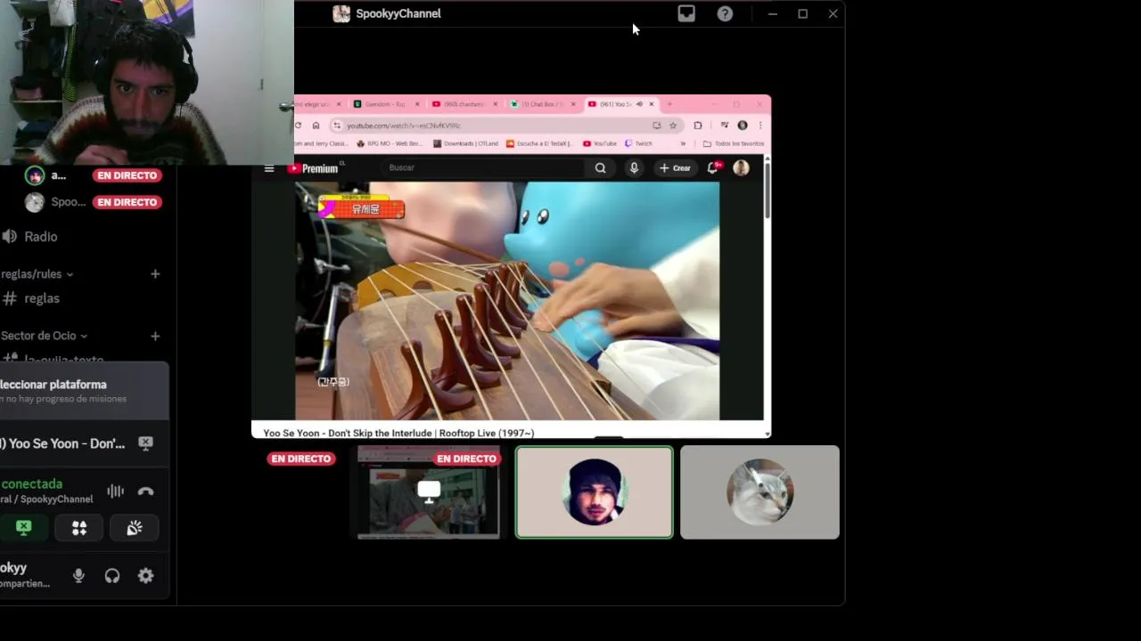
Task: Click the YouTube video player
Action: coord(507,300)
